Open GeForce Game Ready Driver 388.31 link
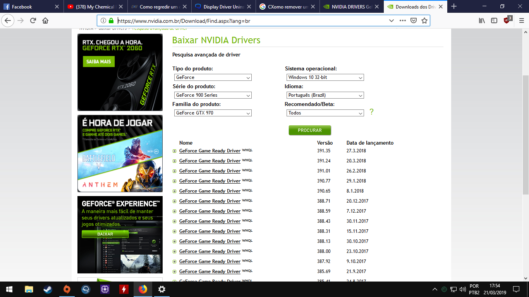 coord(210,231)
